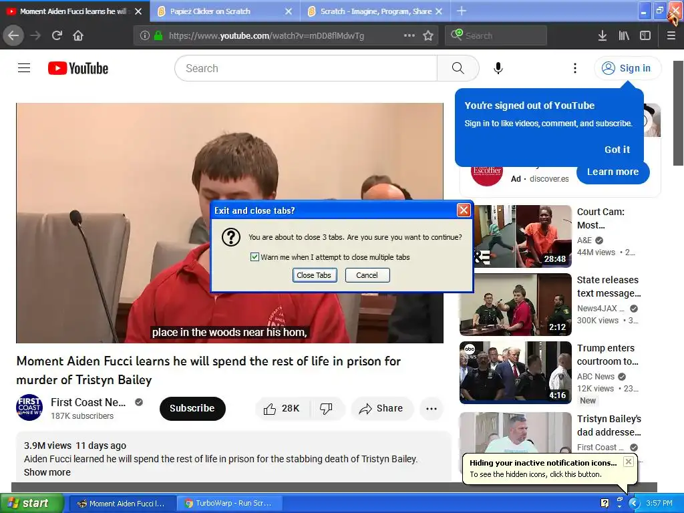Open more actions ellipsis under video

(432, 409)
